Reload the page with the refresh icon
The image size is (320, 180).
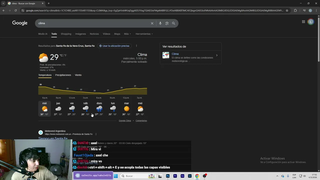(15, 10)
